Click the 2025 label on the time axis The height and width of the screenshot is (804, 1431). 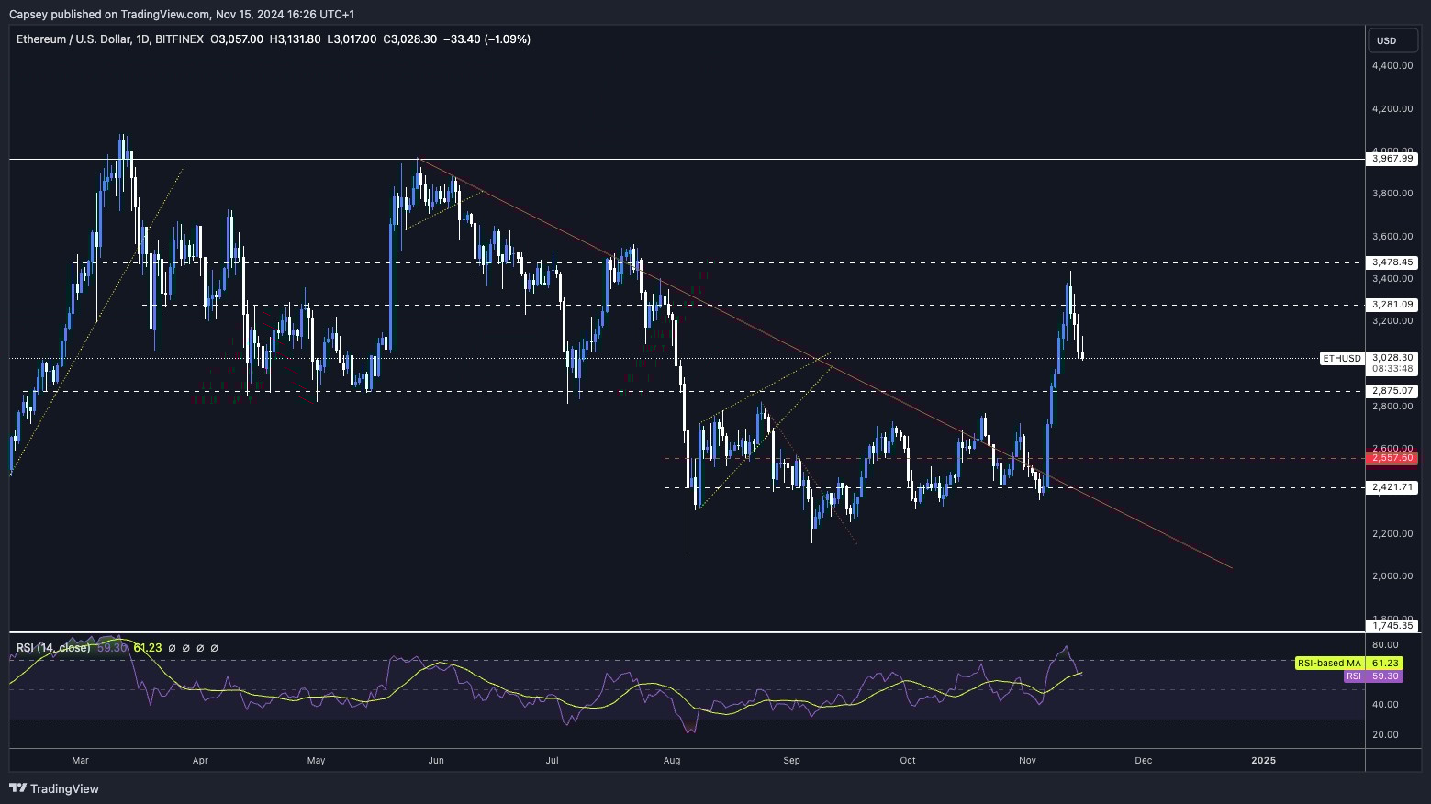coord(1264,761)
